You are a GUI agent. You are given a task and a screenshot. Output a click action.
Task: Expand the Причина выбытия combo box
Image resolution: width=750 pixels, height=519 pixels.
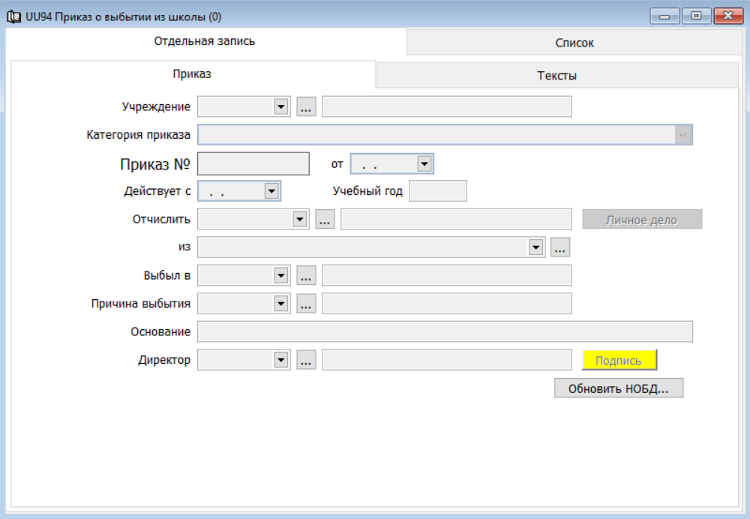281,304
